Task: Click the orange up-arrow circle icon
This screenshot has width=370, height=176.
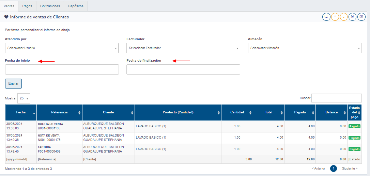Action: tap(335, 17)
